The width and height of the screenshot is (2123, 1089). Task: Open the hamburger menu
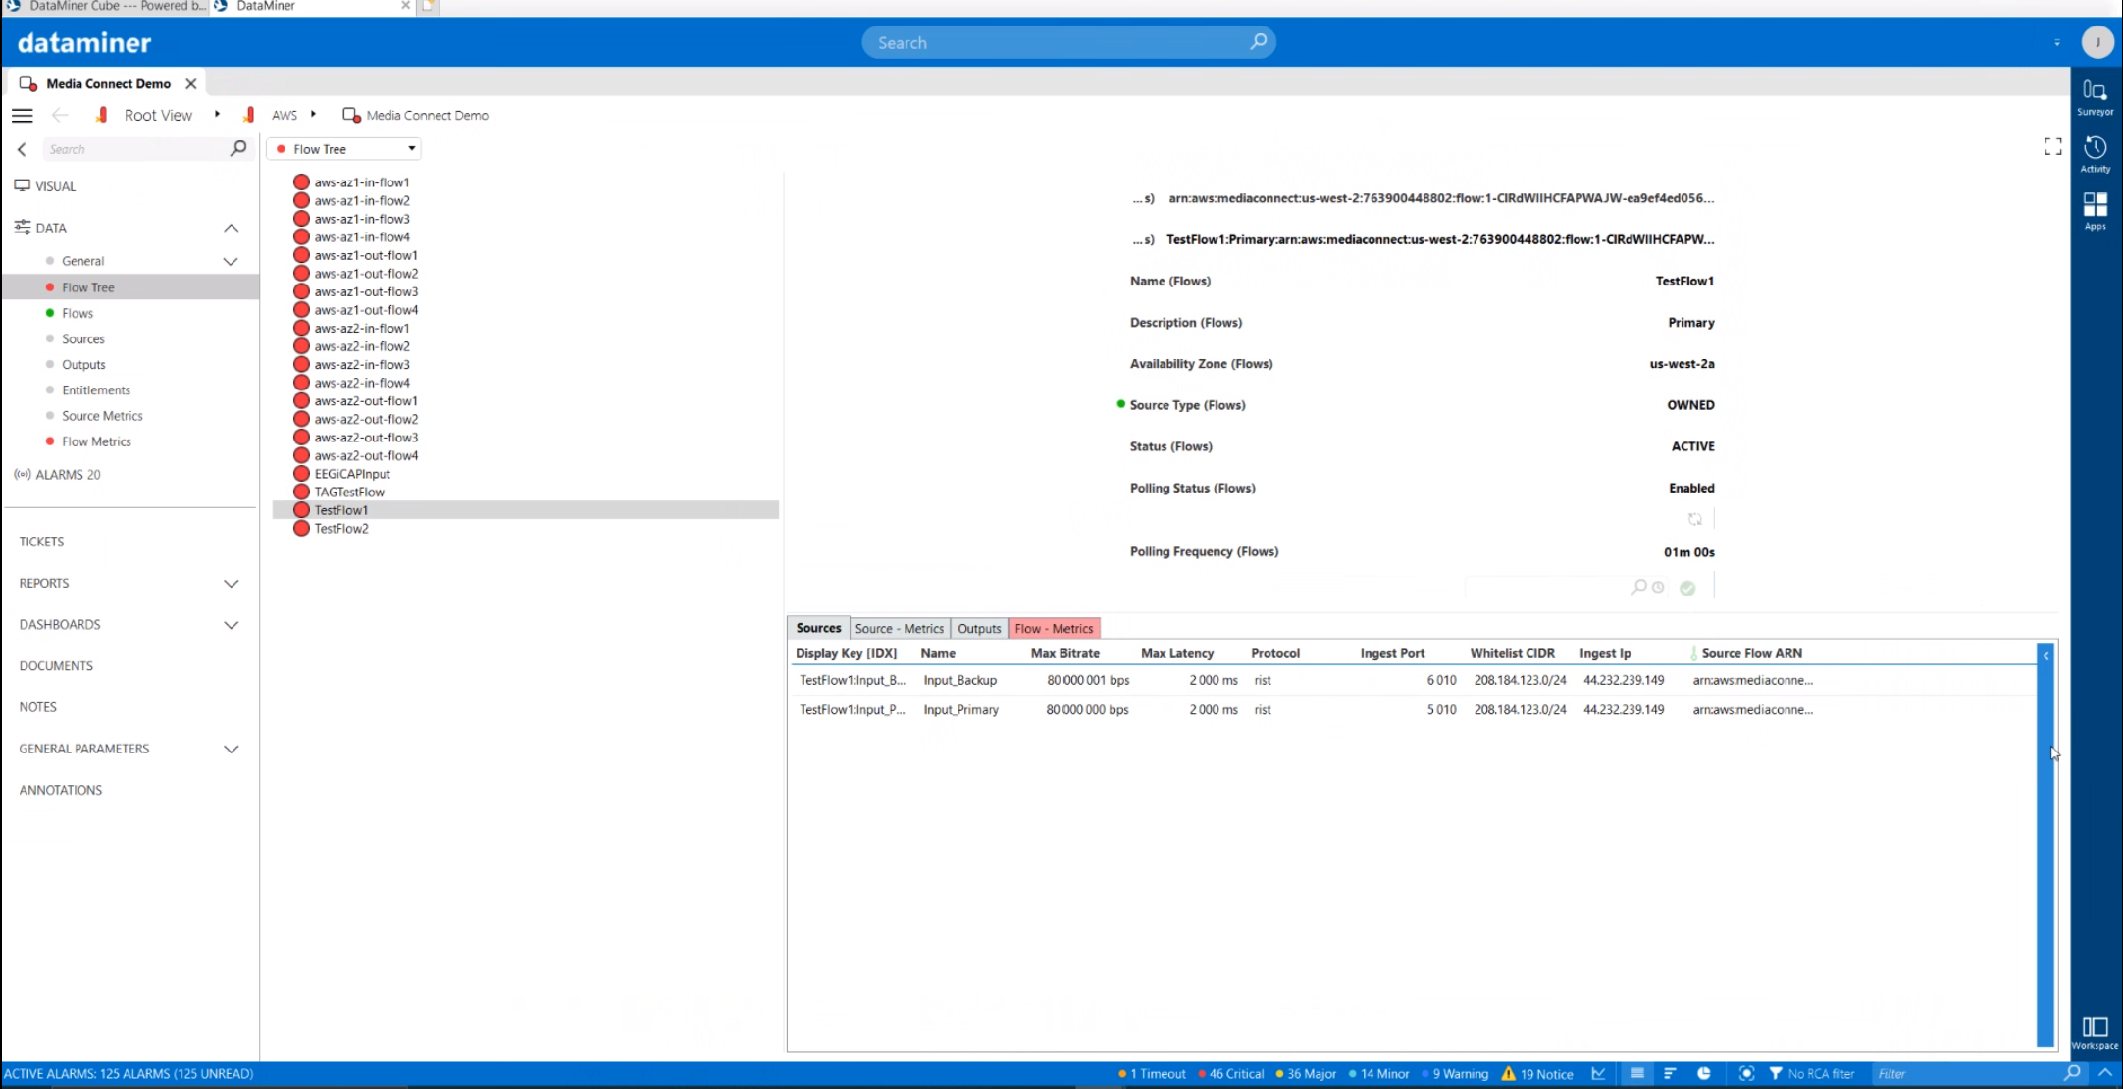(x=22, y=115)
